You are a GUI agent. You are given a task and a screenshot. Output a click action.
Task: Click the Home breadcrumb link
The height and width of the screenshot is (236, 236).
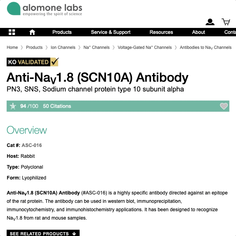12,47
